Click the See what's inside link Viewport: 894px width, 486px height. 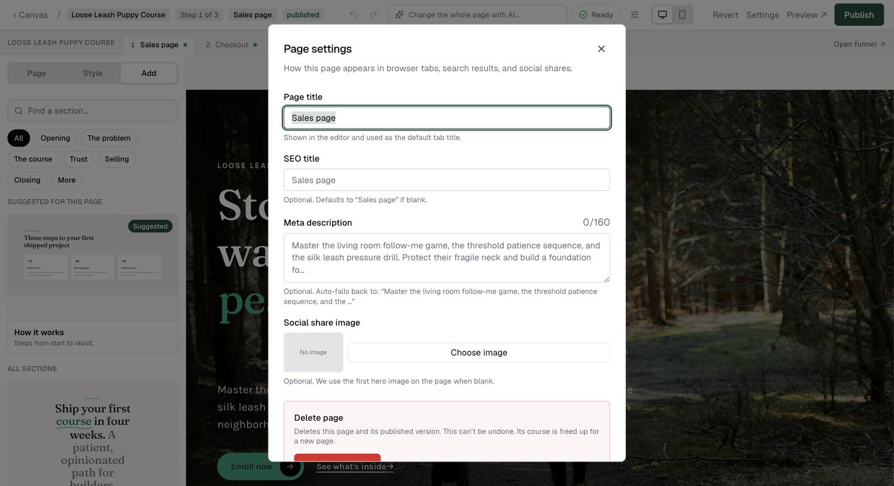(x=355, y=466)
